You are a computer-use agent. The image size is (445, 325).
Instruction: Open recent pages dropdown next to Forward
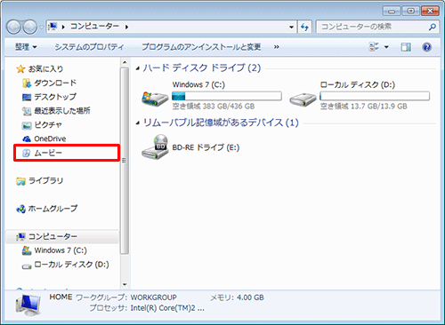click(41, 28)
